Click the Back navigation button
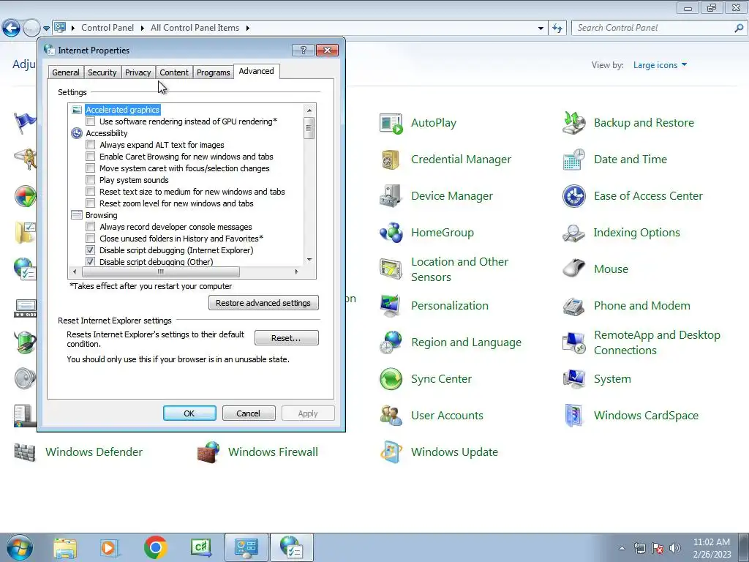The height and width of the screenshot is (562, 749). [12, 29]
